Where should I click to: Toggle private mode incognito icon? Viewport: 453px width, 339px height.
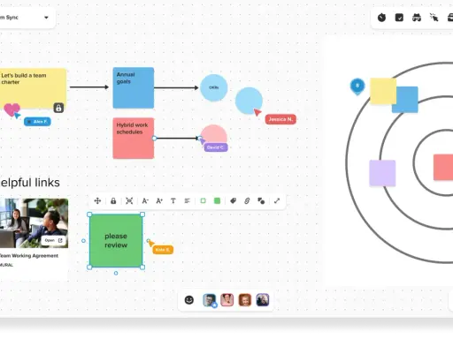click(x=417, y=18)
